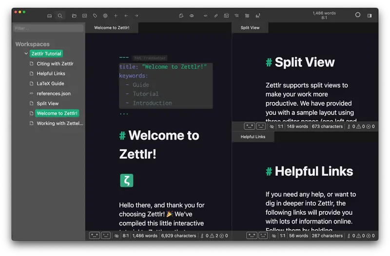Insert a table using grid icon
Viewport: 390px width, 256px height.
pyautogui.click(x=247, y=16)
